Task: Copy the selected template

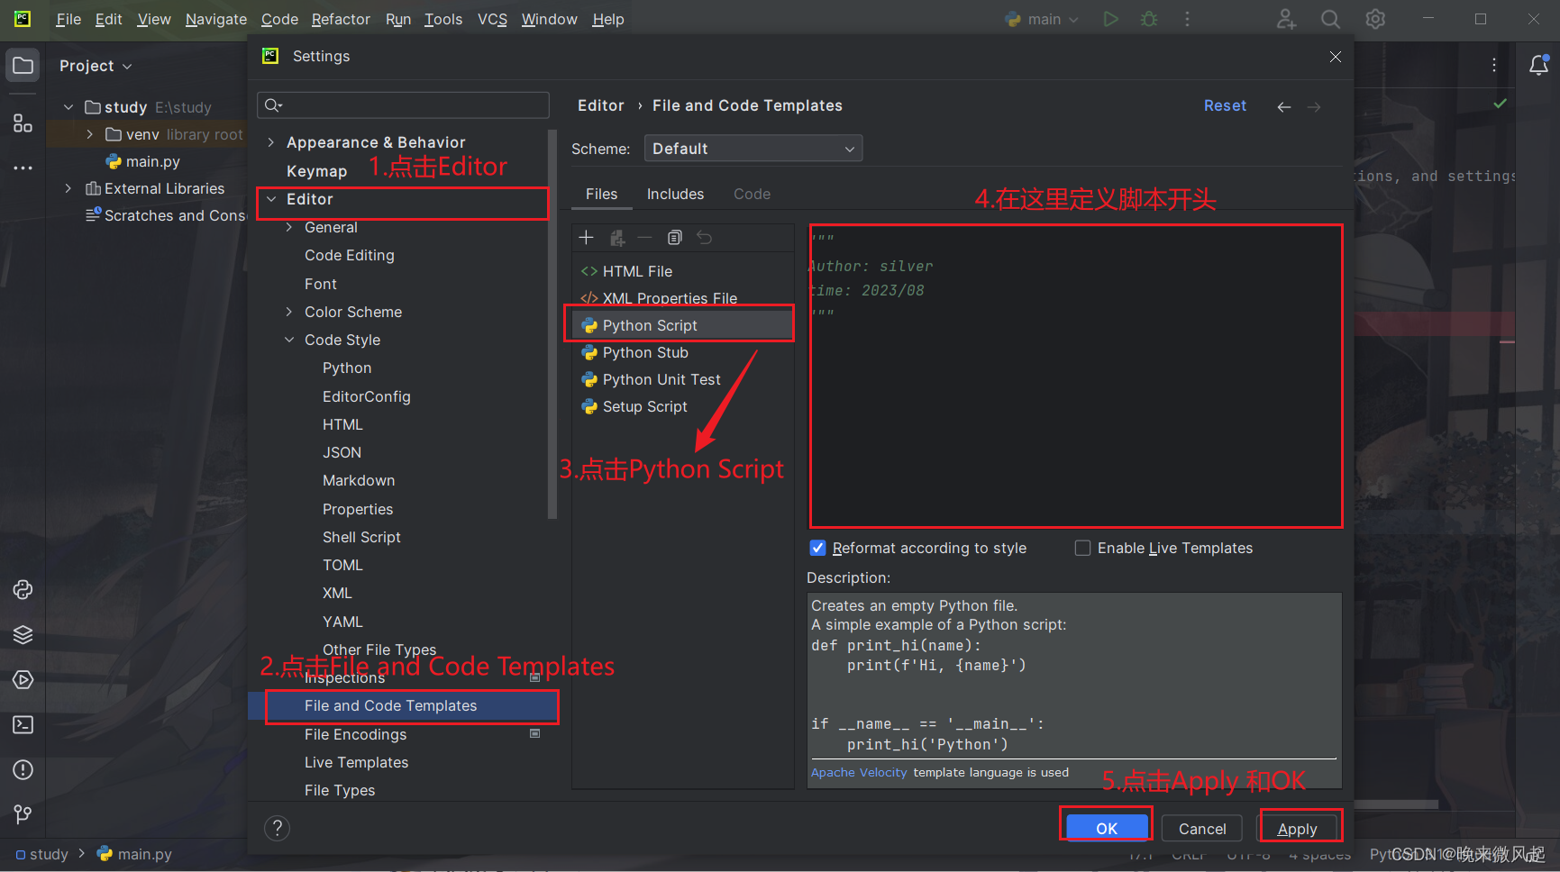Action: pyautogui.click(x=675, y=238)
